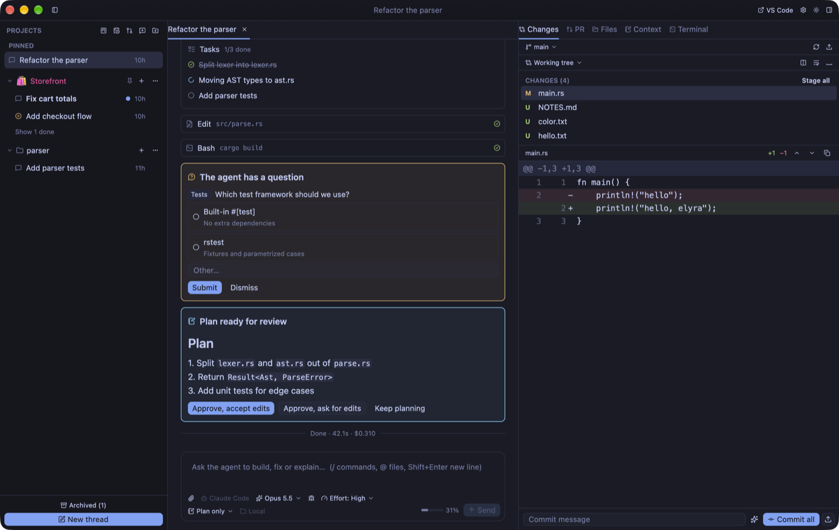839x530 pixels.
Task: Attach a file with the paperclip icon
Action: coord(191,498)
